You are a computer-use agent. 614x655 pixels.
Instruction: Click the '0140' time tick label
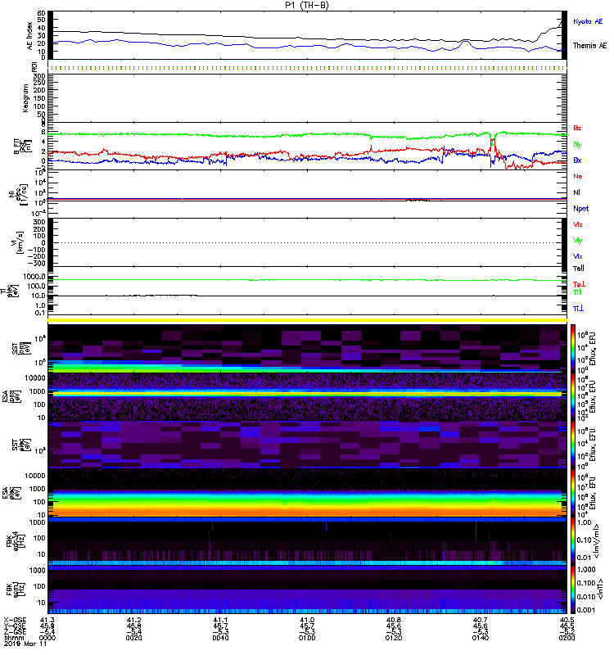(x=481, y=638)
